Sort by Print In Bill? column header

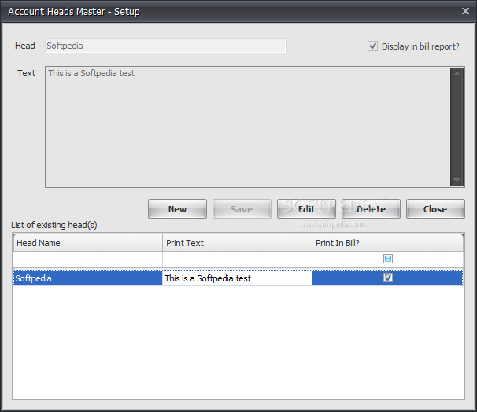(x=387, y=243)
